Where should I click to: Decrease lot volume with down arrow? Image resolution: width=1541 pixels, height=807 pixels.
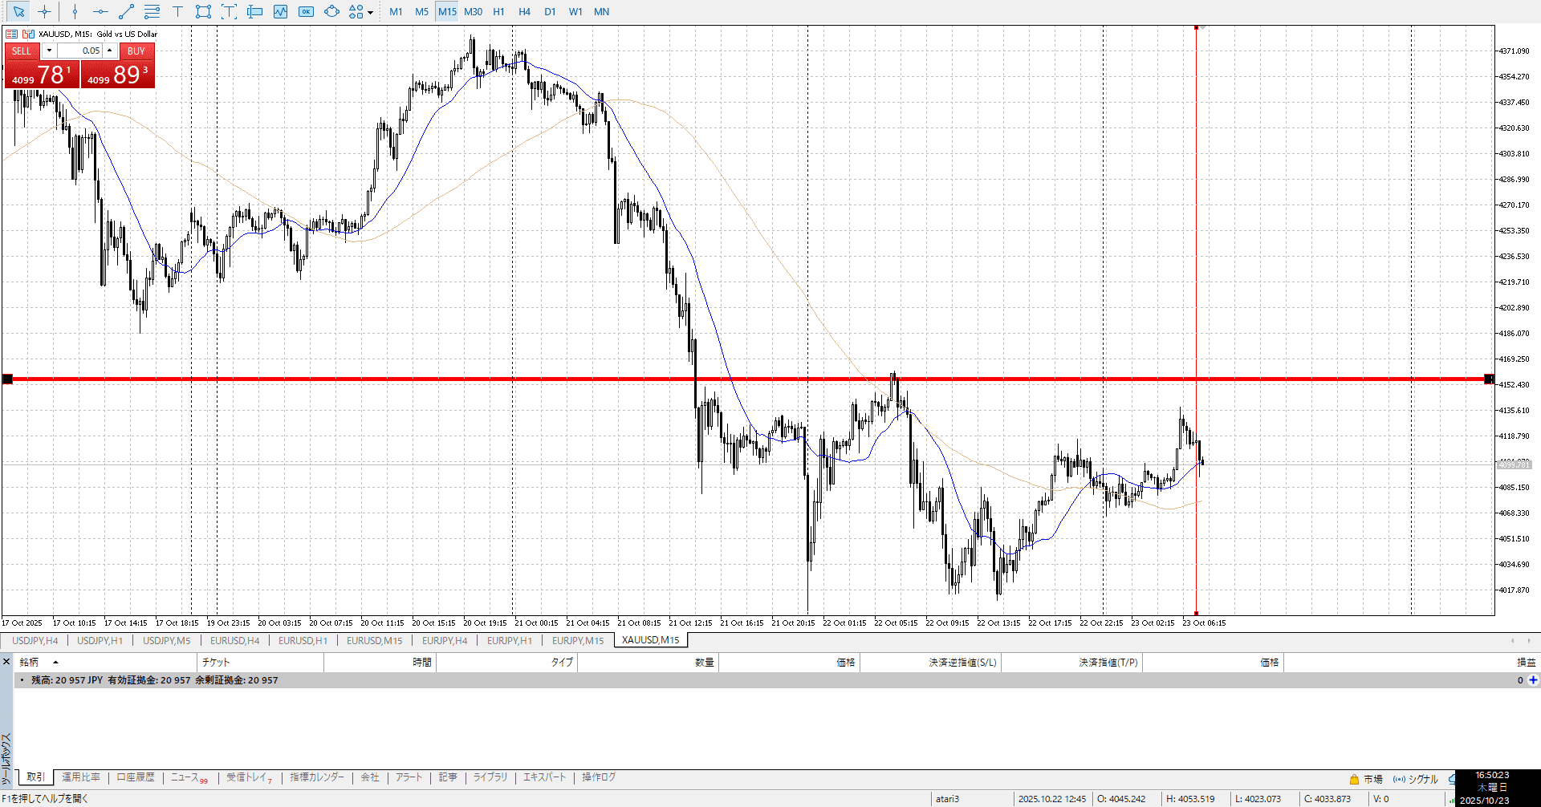(x=49, y=51)
